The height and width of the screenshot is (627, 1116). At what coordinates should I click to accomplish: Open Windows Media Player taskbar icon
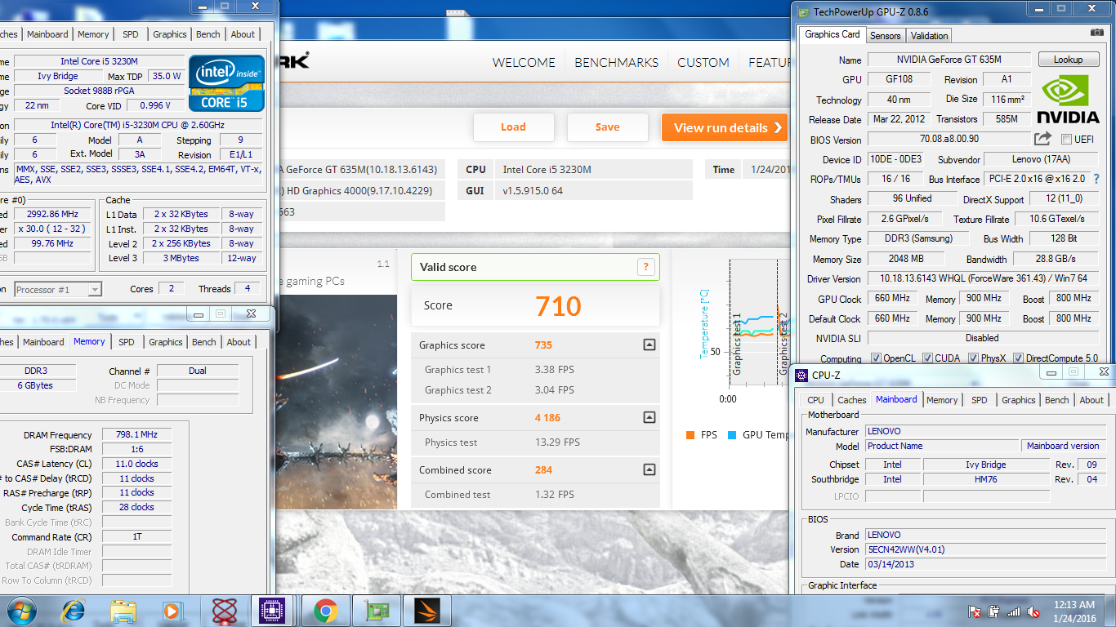tap(172, 611)
